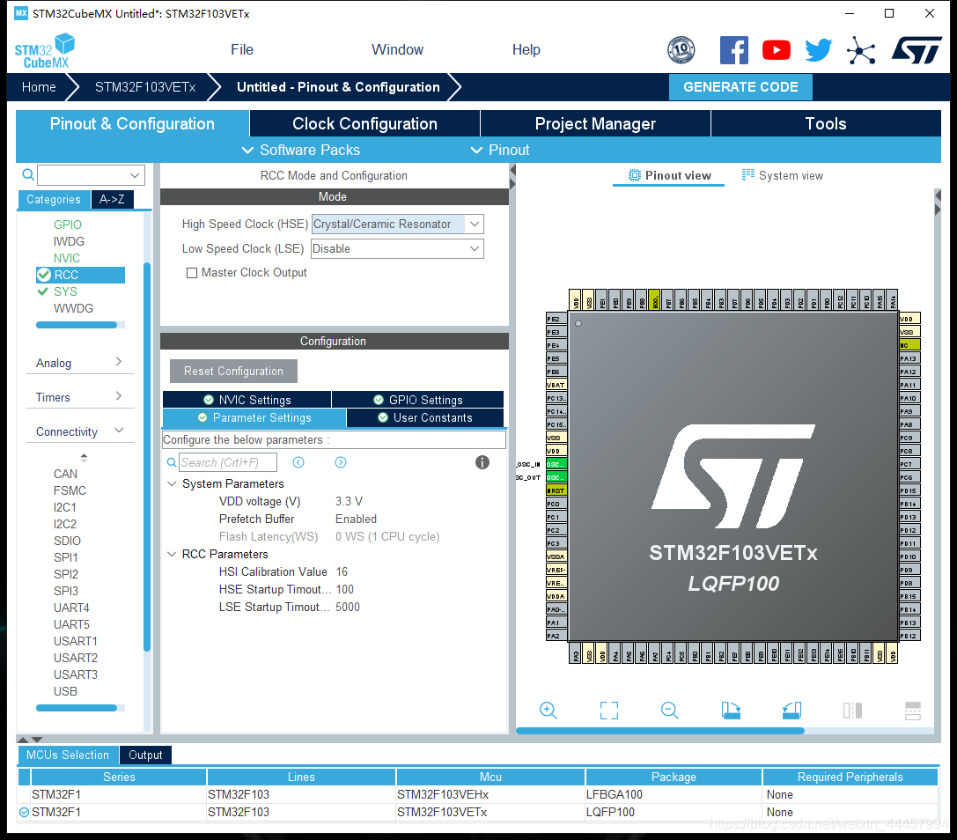957x840 pixels.
Task: Collapse the RCC Parameters tree node
Action: [x=172, y=554]
